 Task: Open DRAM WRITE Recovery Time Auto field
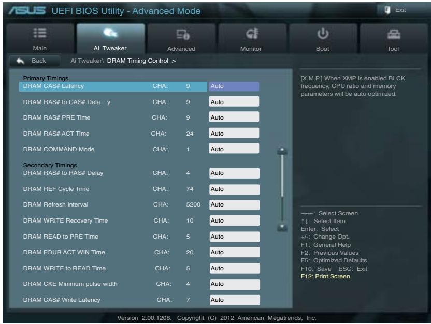coord(234,220)
